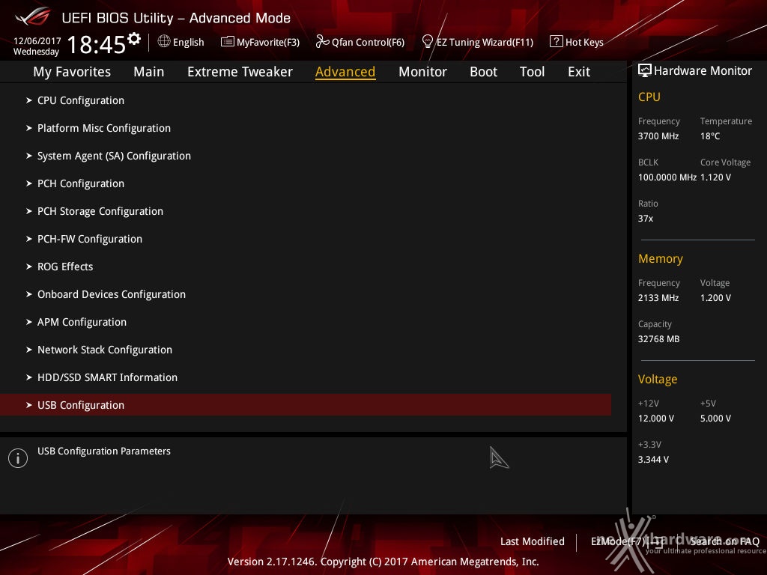Select the Advanced tab
Viewport: 767px width, 575px height.
[x=345, y=72]
